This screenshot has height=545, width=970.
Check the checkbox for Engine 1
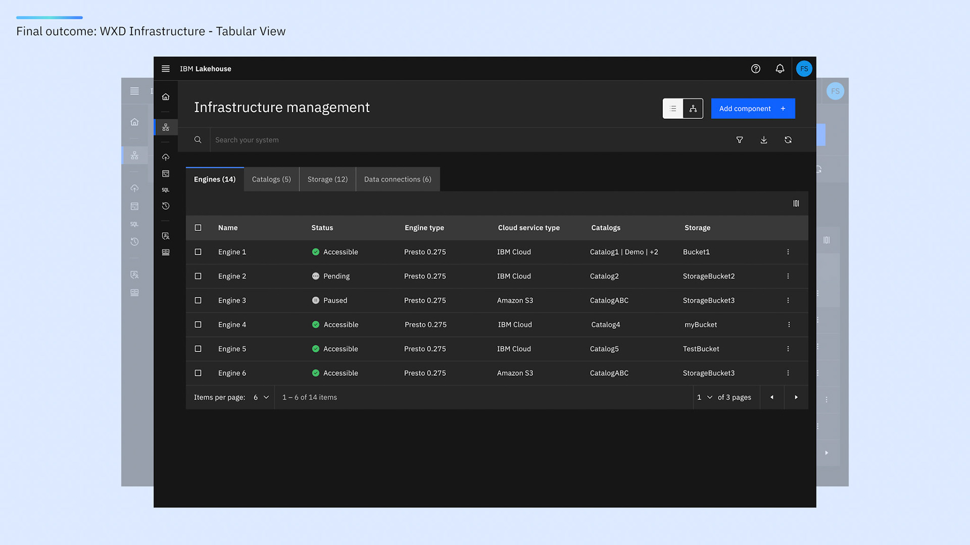[x=198, y=252]
